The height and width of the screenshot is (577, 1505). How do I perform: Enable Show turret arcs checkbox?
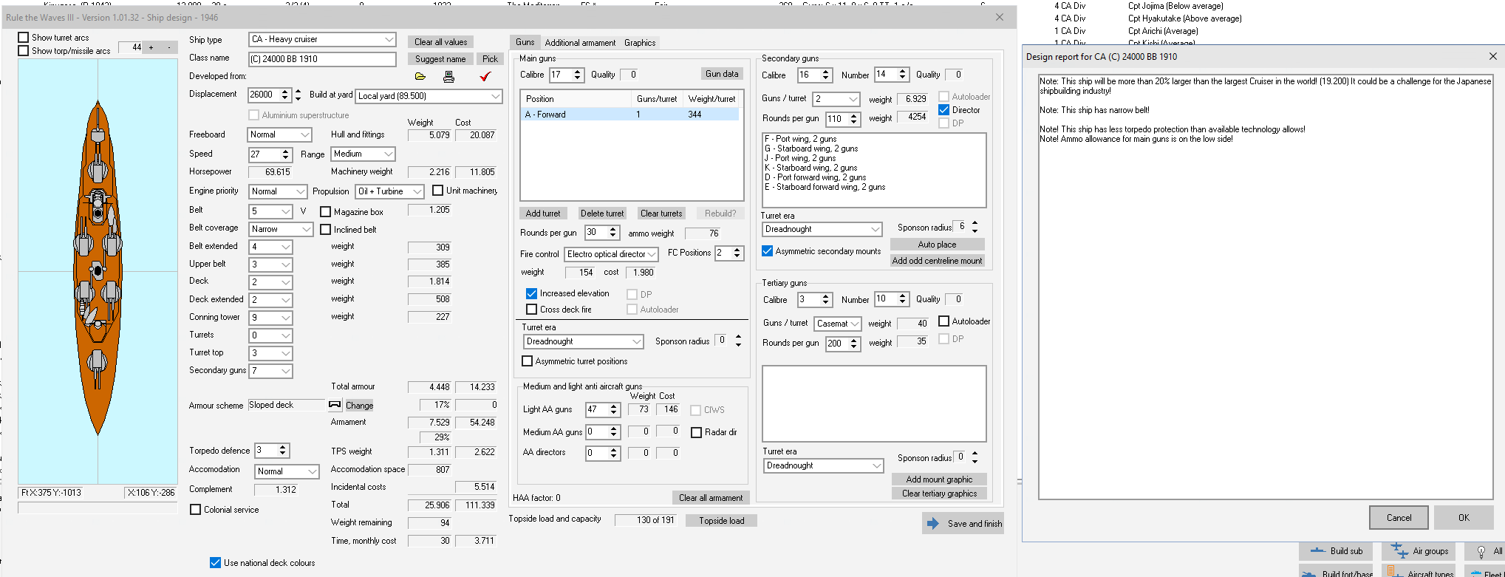[24, 38]
